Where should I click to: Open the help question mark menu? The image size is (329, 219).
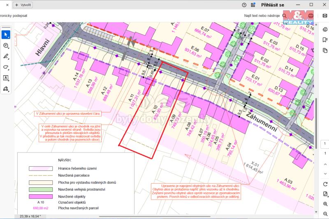244,5
